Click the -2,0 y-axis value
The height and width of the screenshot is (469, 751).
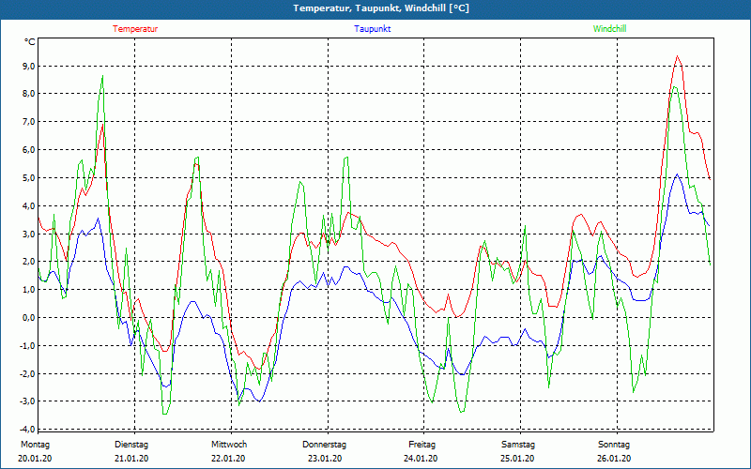coord(27,373)
